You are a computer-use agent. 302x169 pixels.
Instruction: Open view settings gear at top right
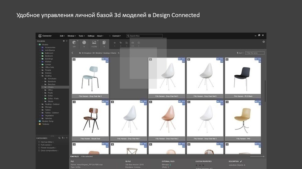[263, 42]
